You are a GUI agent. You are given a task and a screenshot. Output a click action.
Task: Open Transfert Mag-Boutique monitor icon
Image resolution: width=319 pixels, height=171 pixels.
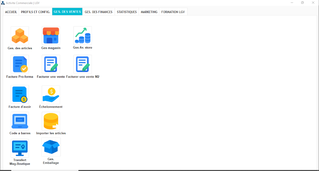20,148
